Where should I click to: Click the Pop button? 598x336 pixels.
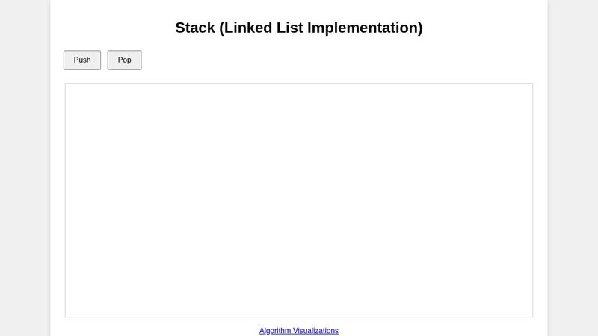(x=124, y=60)
